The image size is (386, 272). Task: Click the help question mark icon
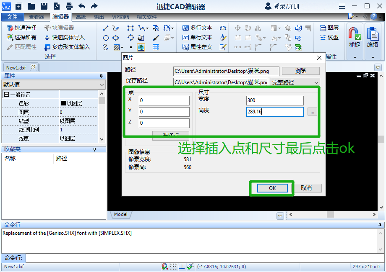(x=374, y=16)
